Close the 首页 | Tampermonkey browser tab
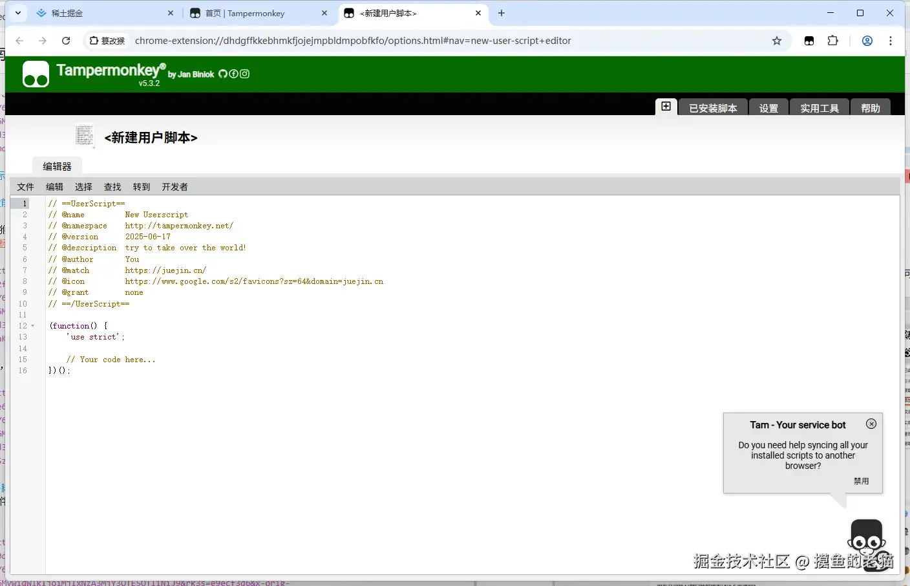Image resolution: width=910 pixels, height=586 pixels. (x=324, y=13)
